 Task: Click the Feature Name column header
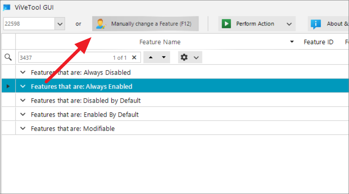[x=160, y=42]
